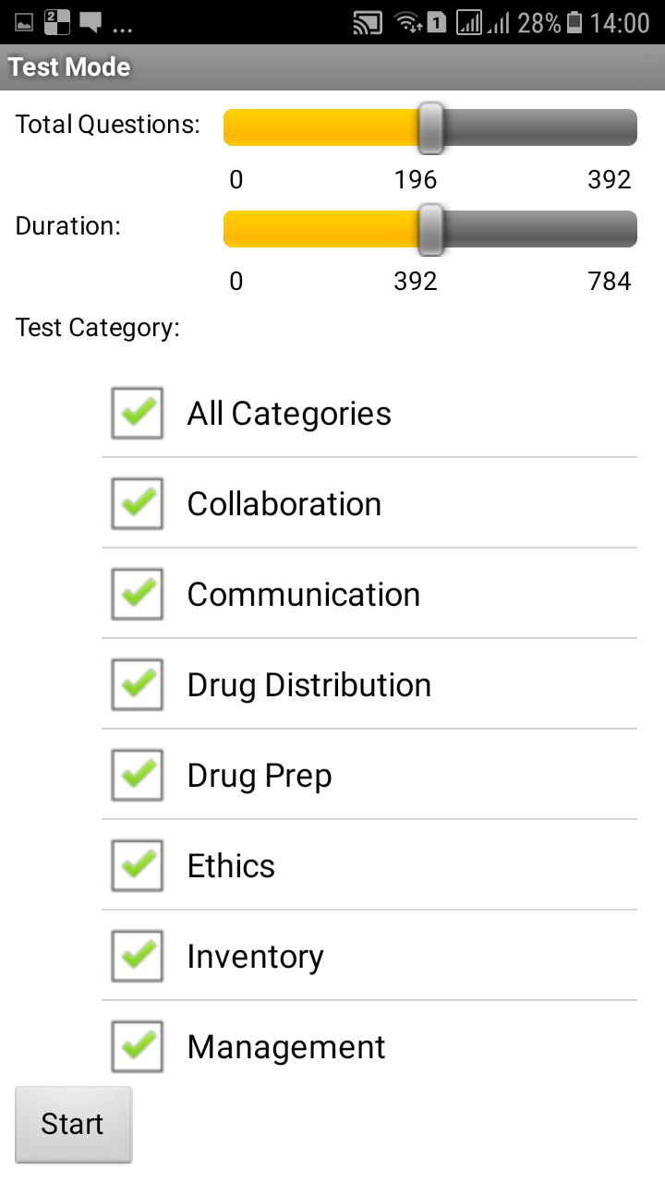Toggle the Drug Prep checkbox
Image resolution: width=665 pixels, height=1182 pixels.
(138, 775)
